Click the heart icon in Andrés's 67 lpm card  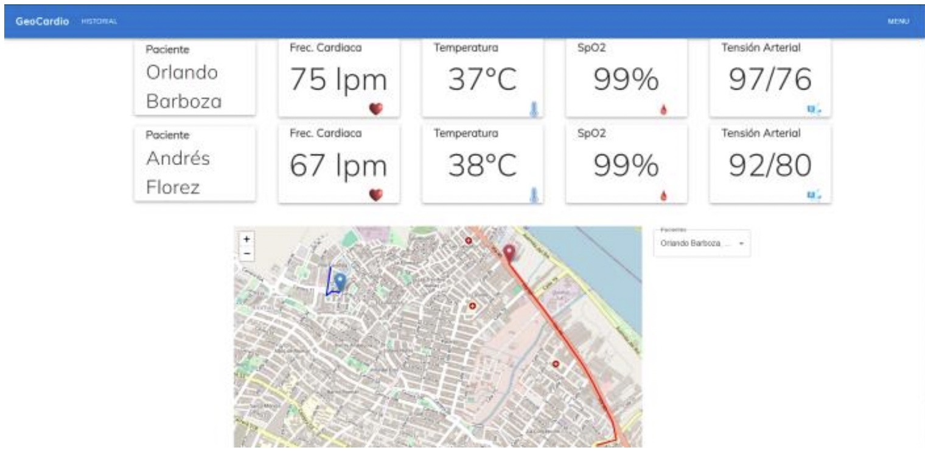tap(376, 195)
